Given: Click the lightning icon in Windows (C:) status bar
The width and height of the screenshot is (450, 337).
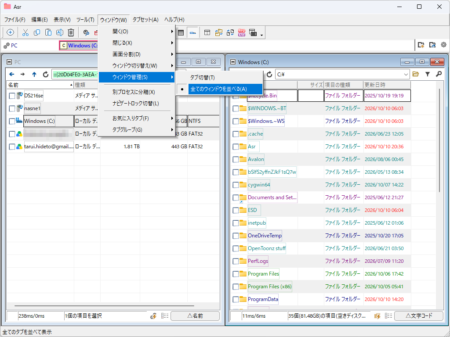Looking at the screenshot, I should coord(377,316).
